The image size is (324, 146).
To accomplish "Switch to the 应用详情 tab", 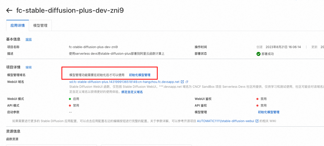I will coord(18,25).
